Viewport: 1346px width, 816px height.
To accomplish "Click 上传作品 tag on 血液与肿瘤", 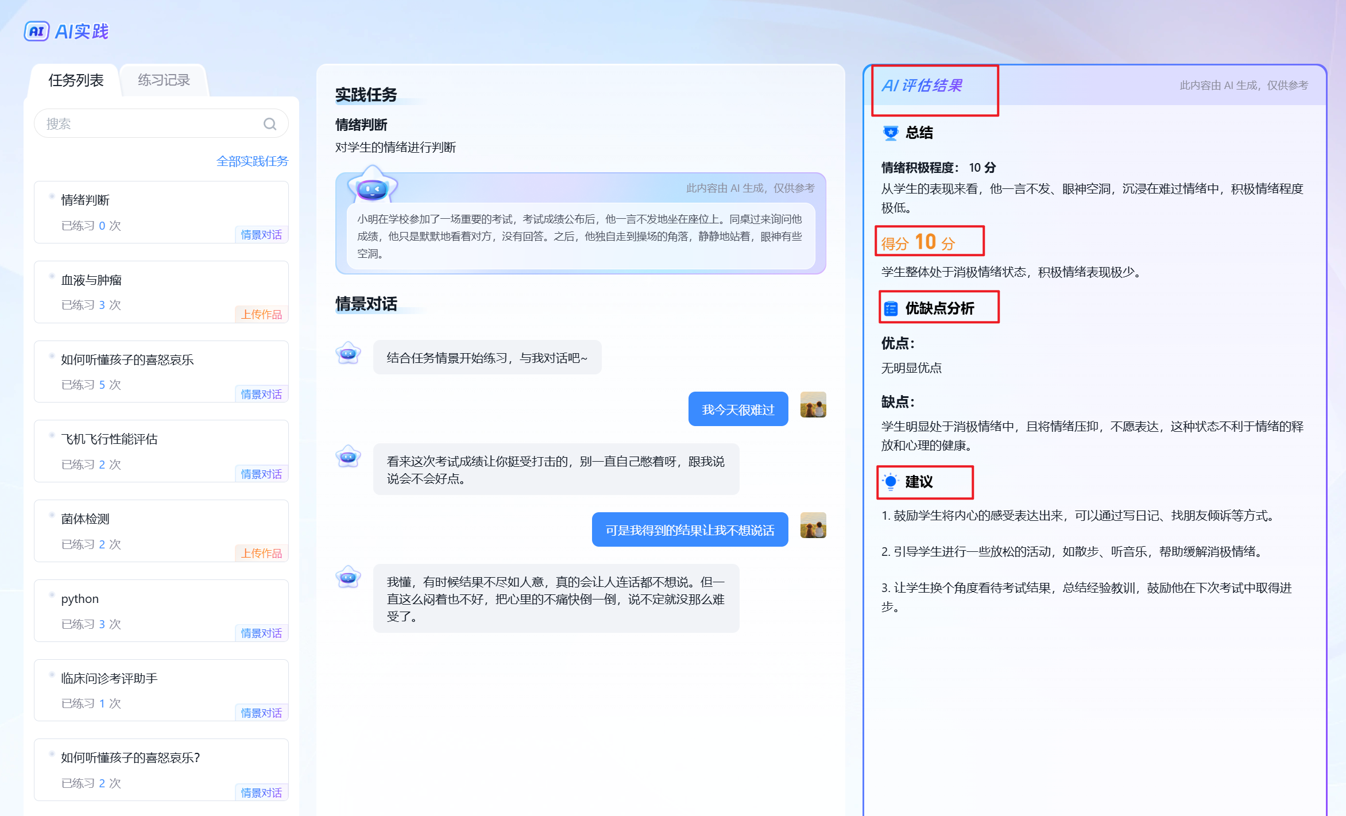I will coord(261,315).
